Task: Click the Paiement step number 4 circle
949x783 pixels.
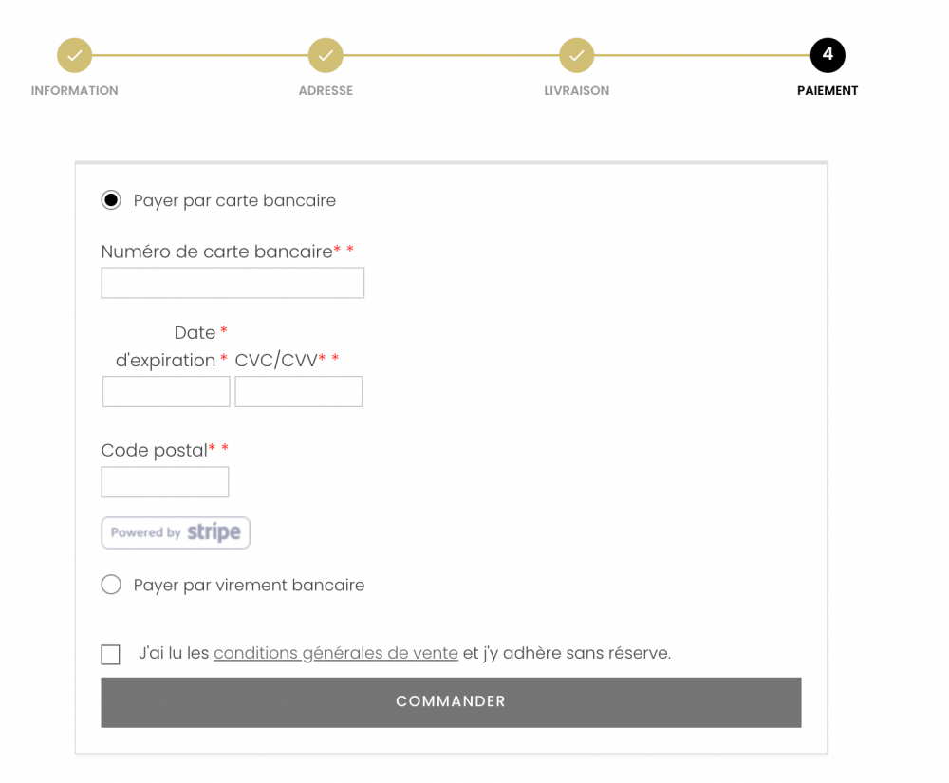Action: (827, 55)
